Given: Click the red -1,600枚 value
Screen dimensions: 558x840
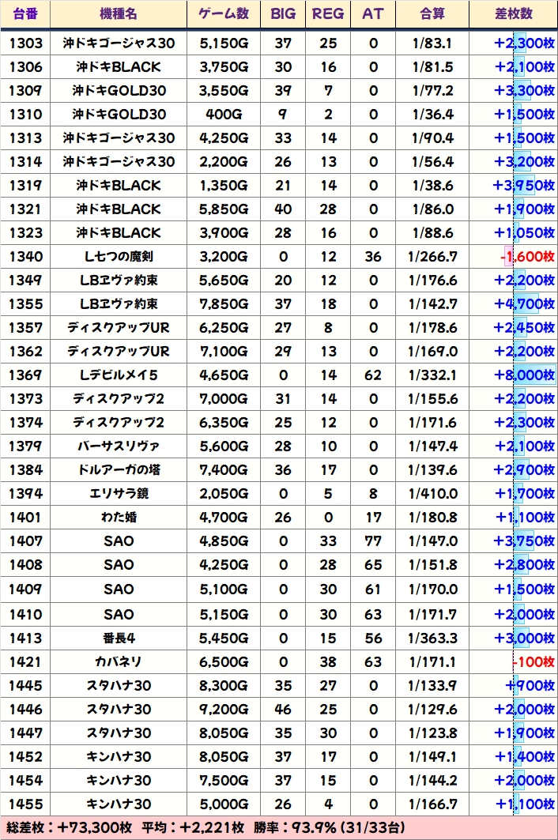Looking at the screenshot, I should coord(527,257).
